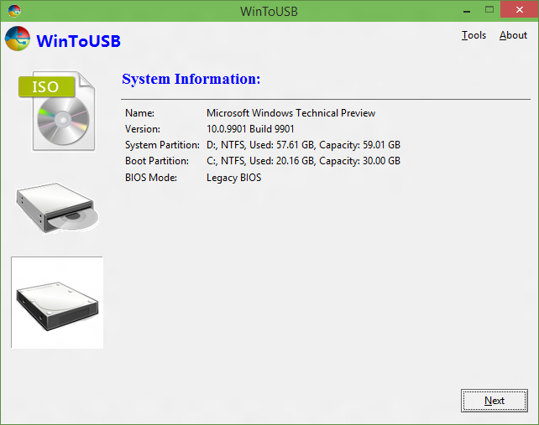Select the ISO image file source icon

tap(57, 111)
